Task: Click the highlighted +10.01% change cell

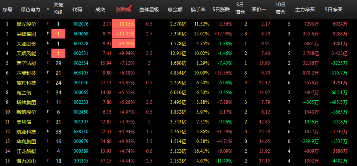Action: tap(124, 34)
